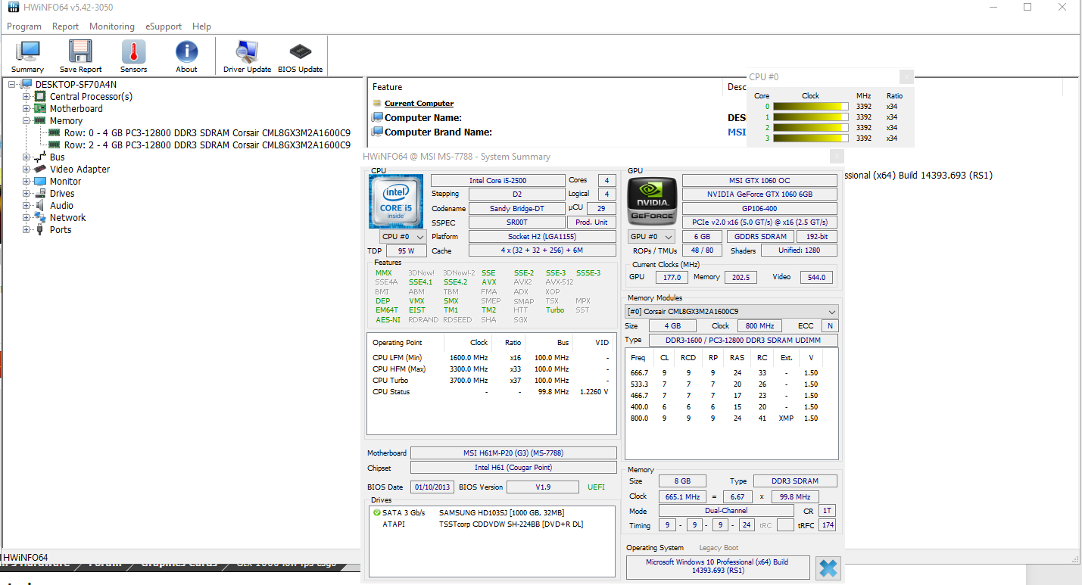
Task: Select the Central Processor(s) chip icon
Action: (x=40, y=96)
